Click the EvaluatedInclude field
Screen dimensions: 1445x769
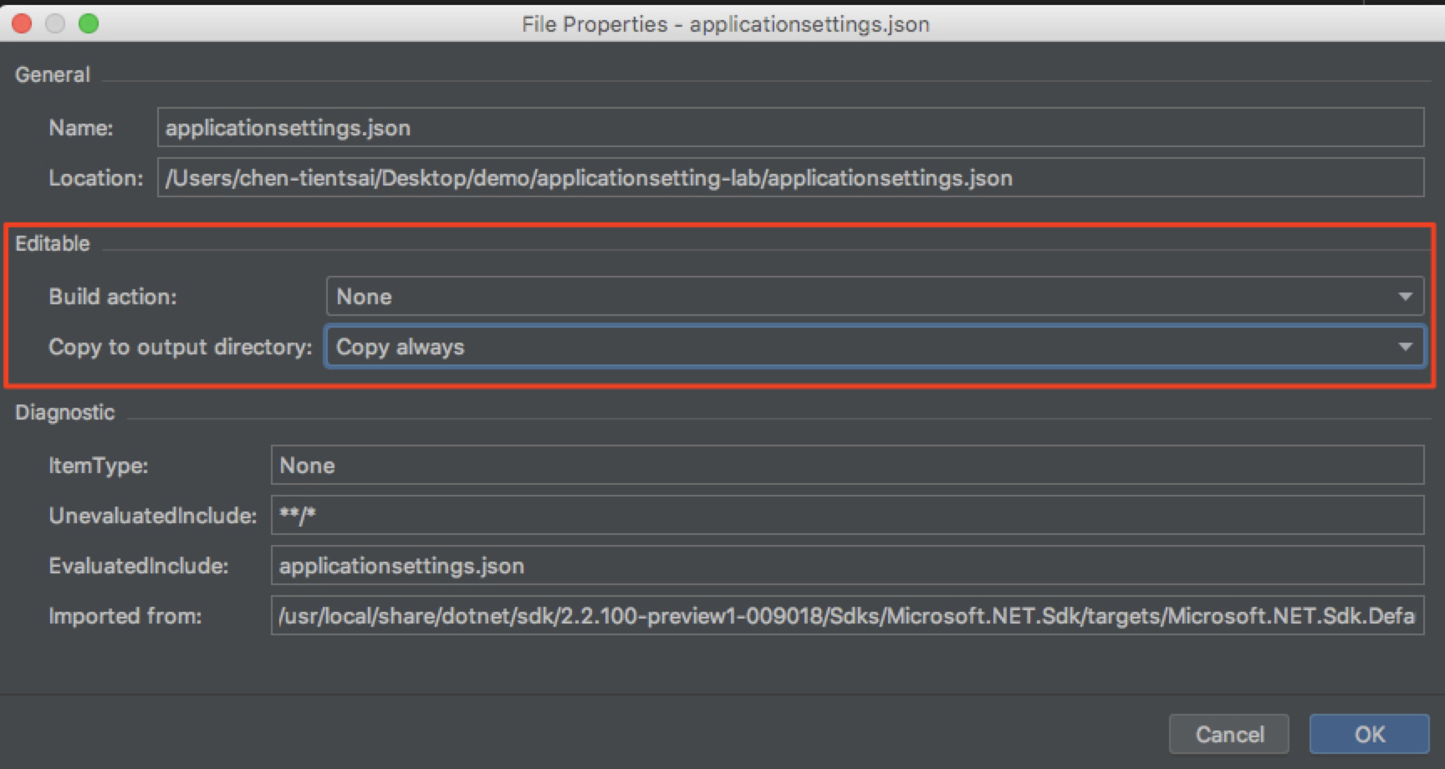tap(846, 566)
